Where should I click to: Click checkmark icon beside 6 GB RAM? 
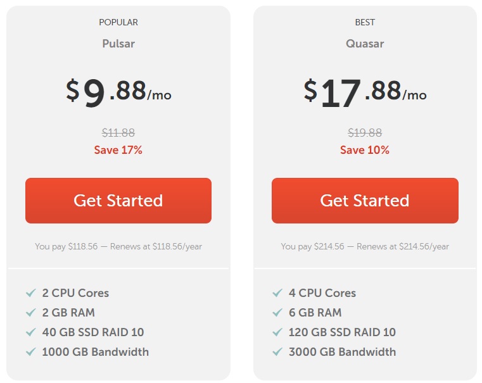click(277, 313)
